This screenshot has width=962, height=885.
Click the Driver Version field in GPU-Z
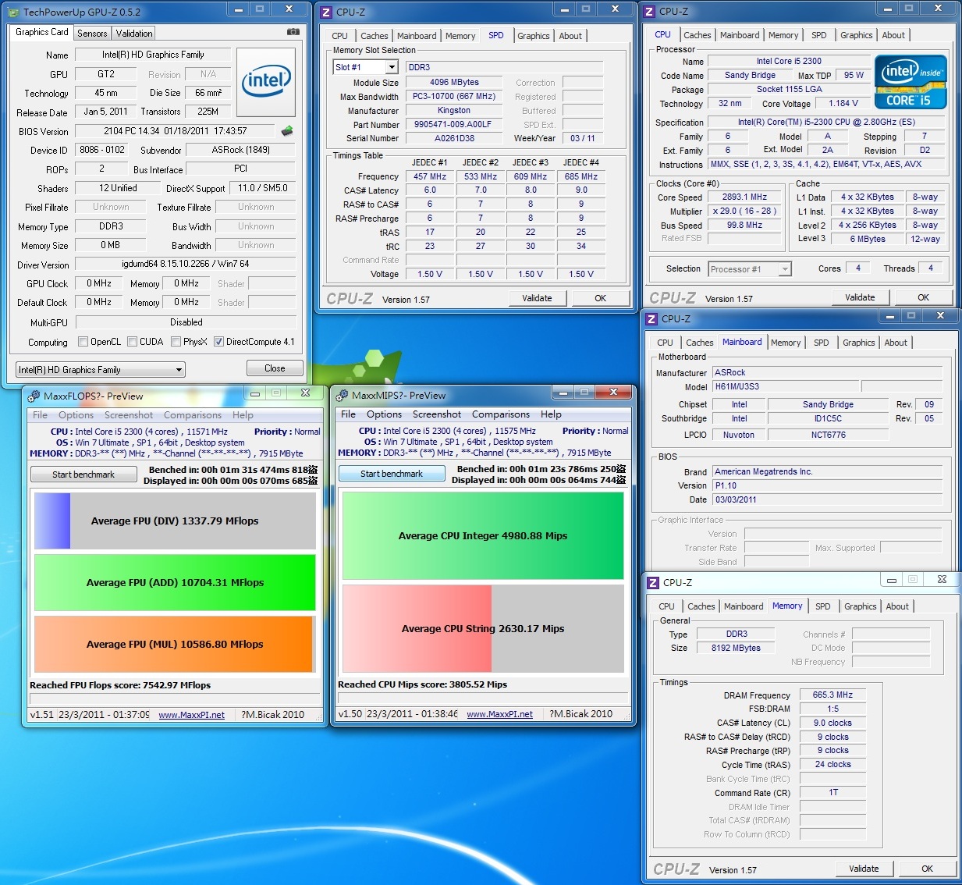tap(186, 264)
